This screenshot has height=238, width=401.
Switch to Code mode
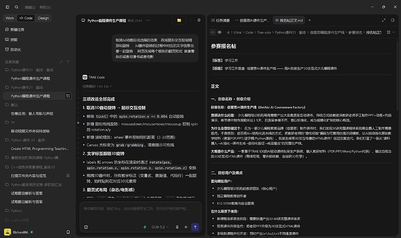click(26, 18)
